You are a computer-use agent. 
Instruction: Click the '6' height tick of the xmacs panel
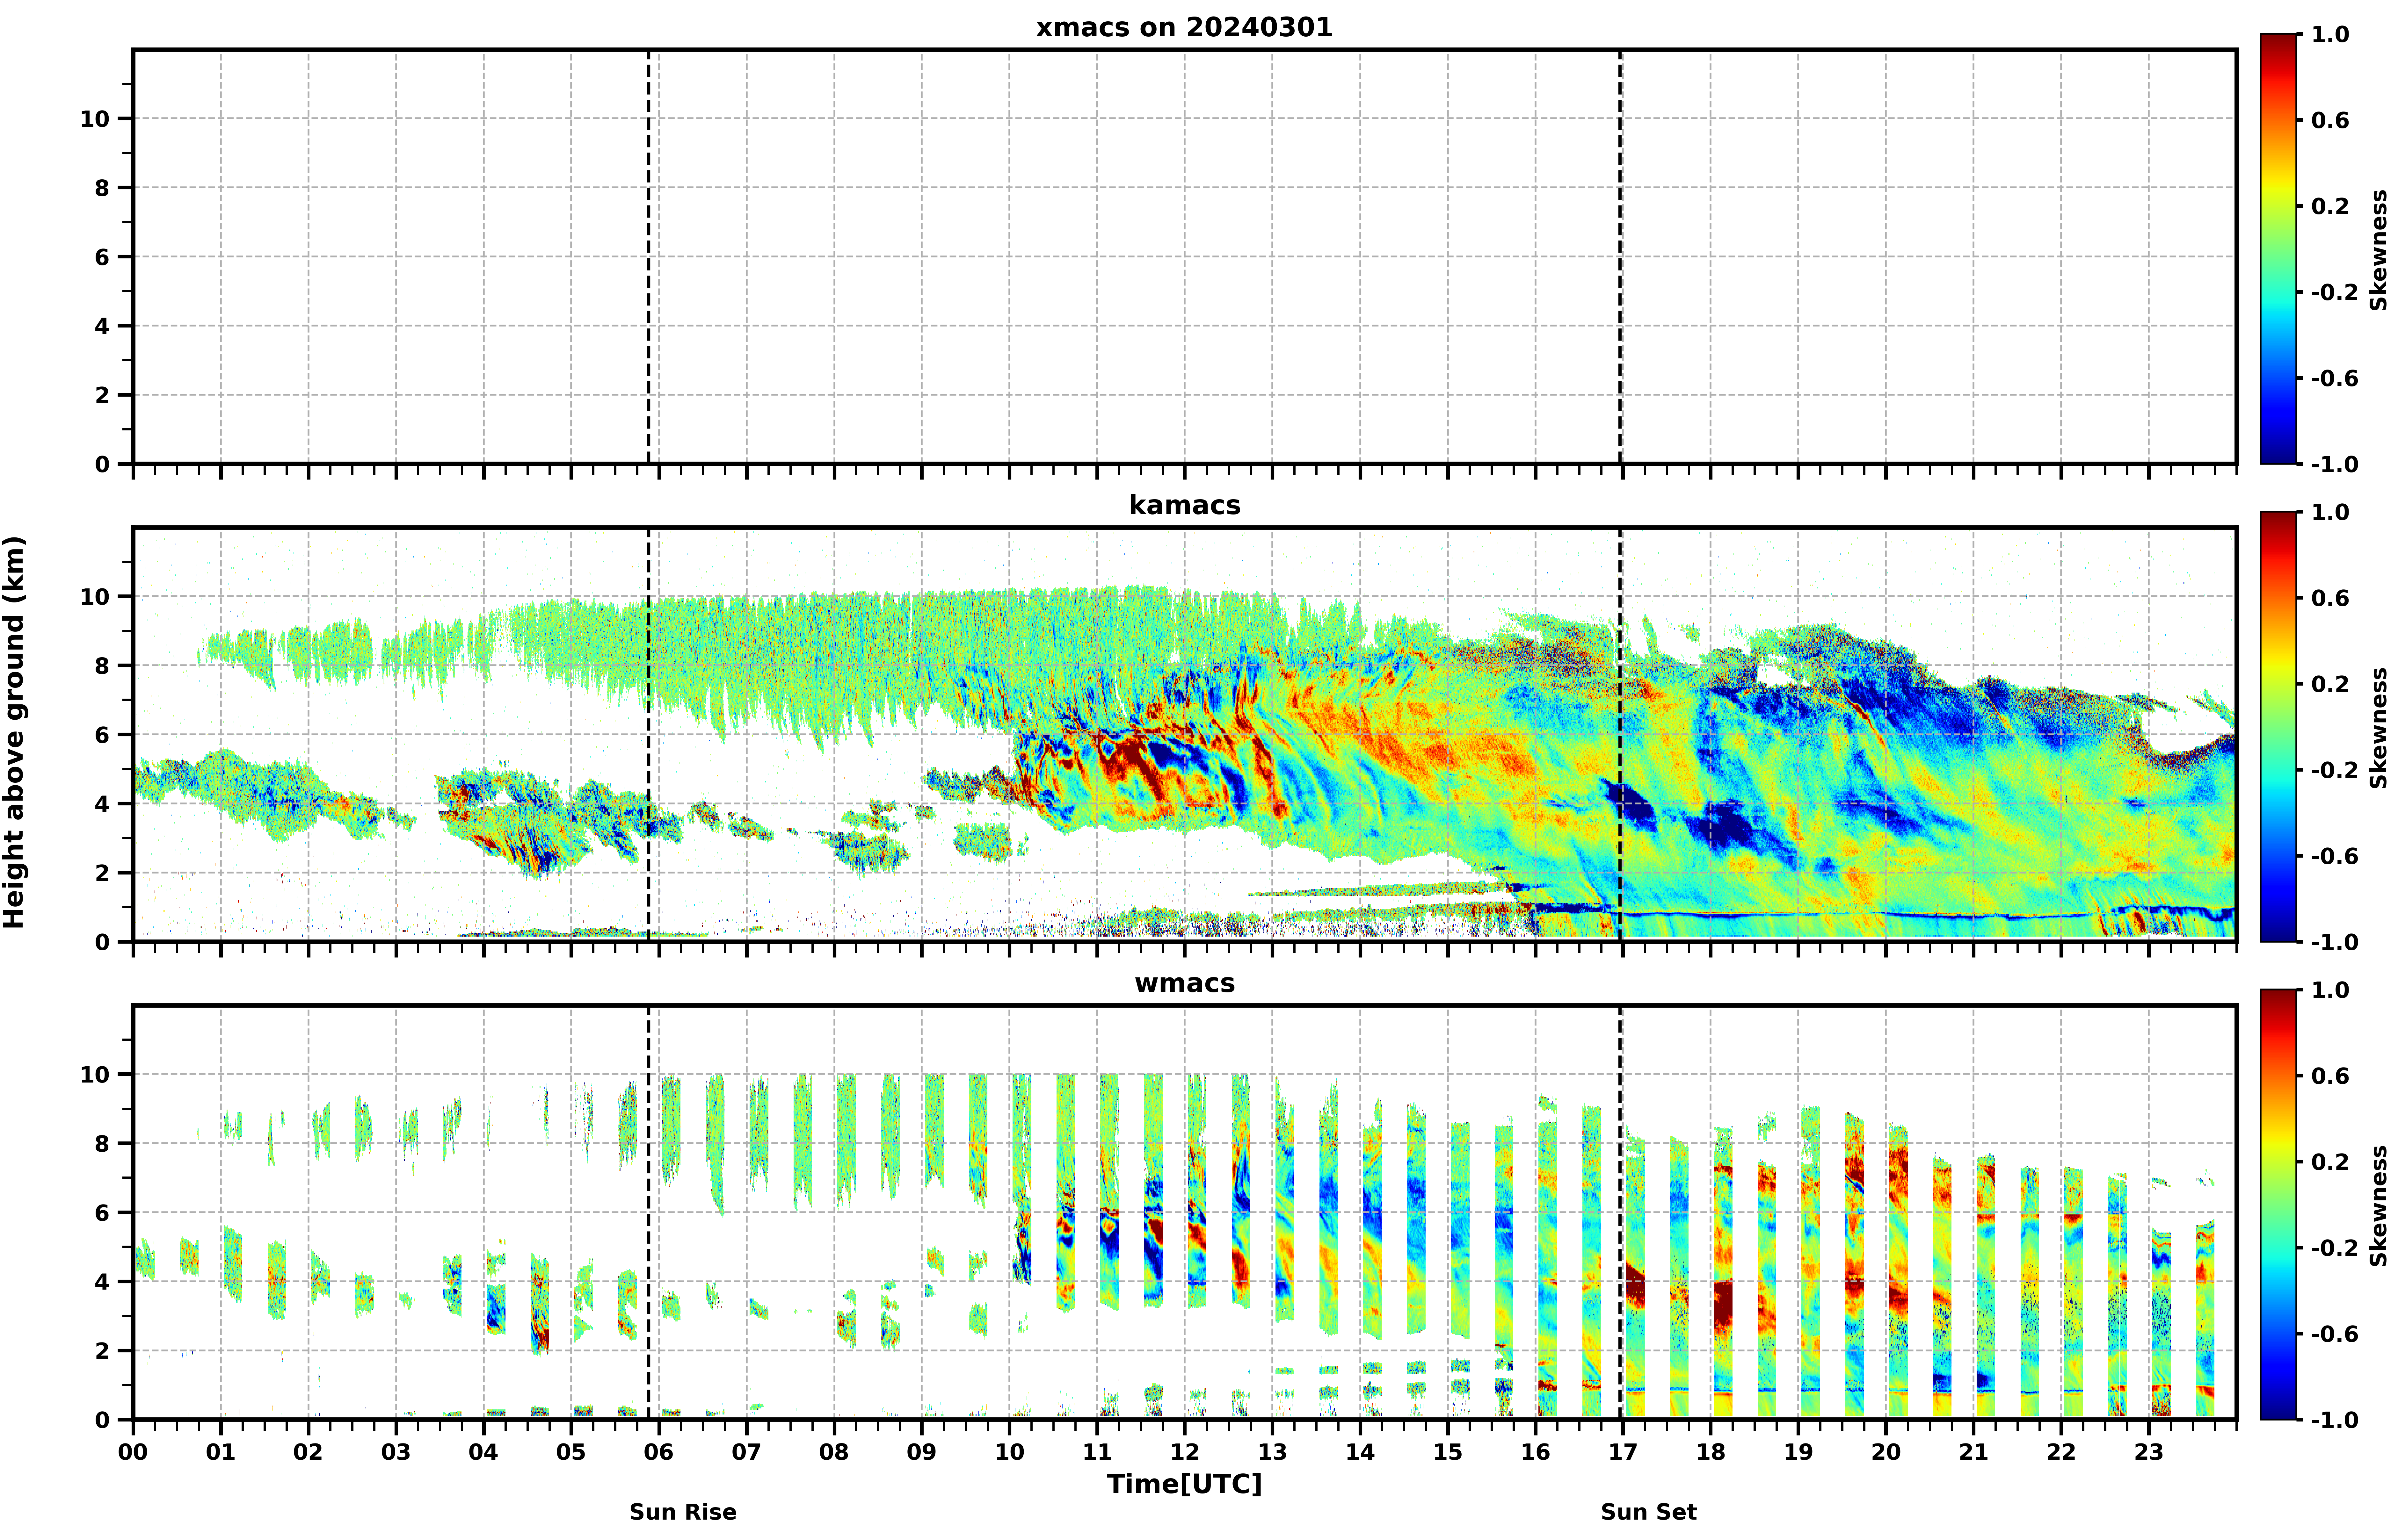pyautogui.click(x=102, y=257)
